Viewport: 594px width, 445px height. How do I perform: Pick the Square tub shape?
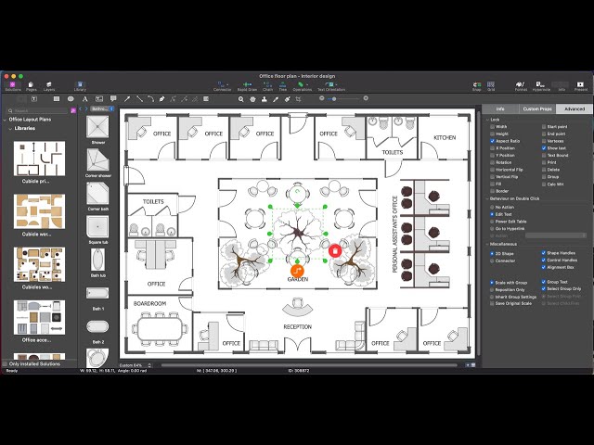click(x=97, y=226)
